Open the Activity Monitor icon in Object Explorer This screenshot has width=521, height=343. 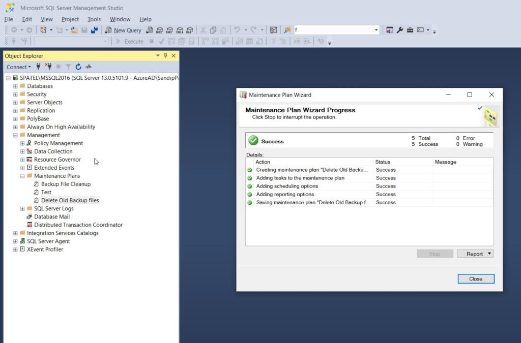(x=89, y=67)
